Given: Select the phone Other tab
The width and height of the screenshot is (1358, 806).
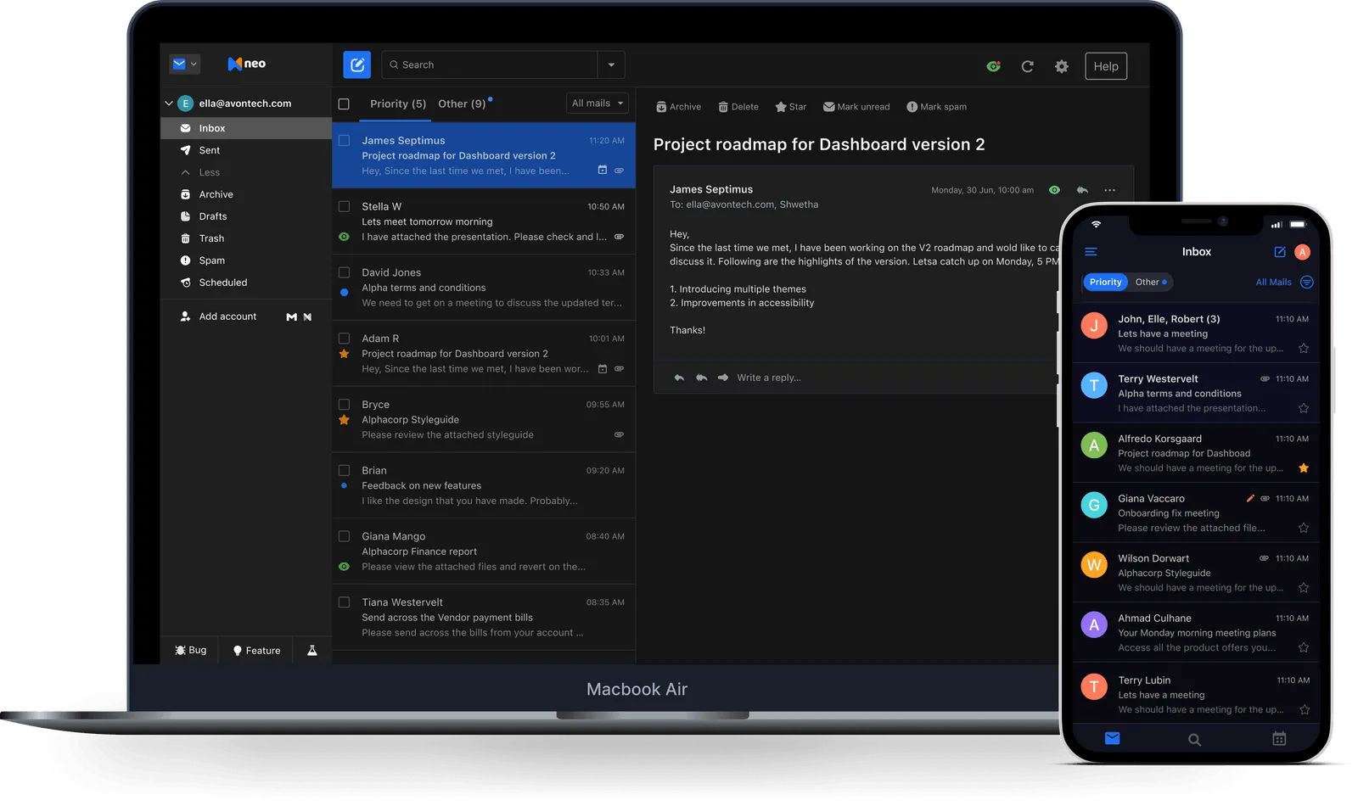Looking at the screenshot, I should [1150, 282].
